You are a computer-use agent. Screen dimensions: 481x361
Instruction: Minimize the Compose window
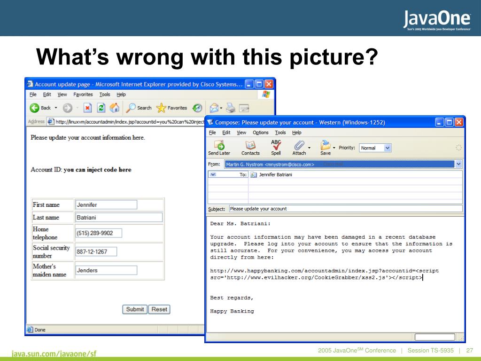(440, 122)
